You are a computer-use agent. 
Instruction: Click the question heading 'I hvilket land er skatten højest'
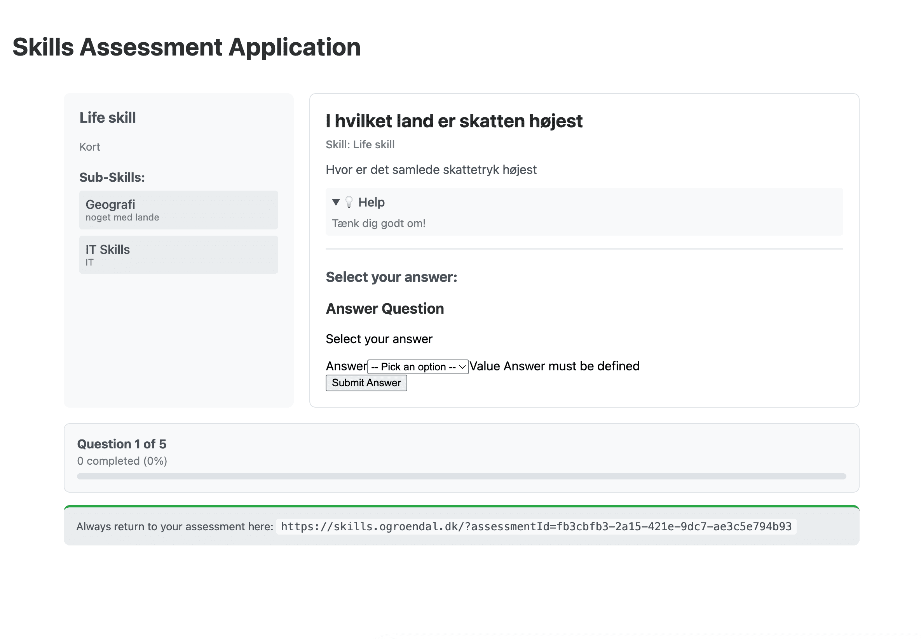[454, 121]
